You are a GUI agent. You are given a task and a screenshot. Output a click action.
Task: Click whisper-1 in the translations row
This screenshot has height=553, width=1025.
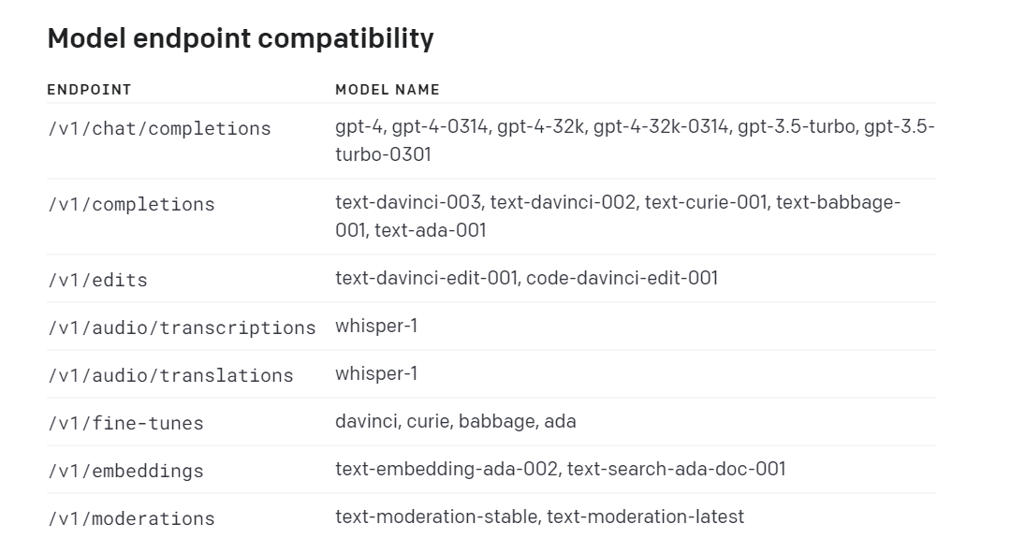pyautogui.click(x=376, y=374)
